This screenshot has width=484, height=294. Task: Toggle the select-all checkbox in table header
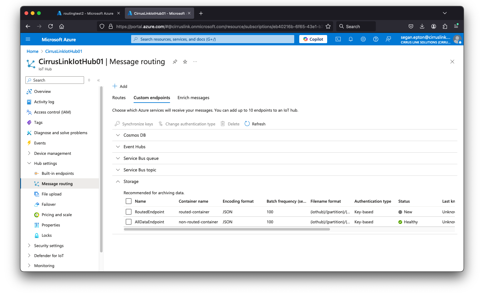tap(129, 201)
